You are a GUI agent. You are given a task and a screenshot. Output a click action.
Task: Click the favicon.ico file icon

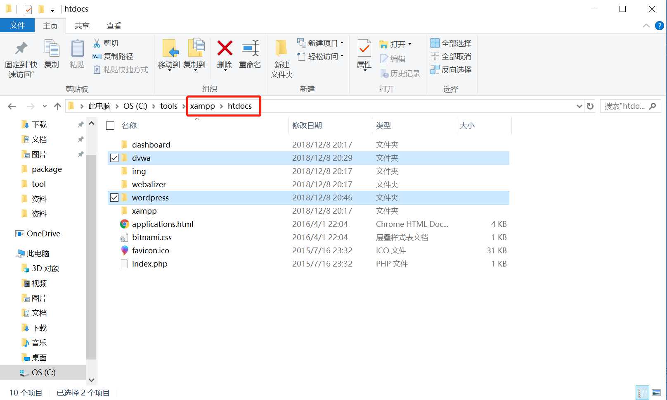[124, 250]
